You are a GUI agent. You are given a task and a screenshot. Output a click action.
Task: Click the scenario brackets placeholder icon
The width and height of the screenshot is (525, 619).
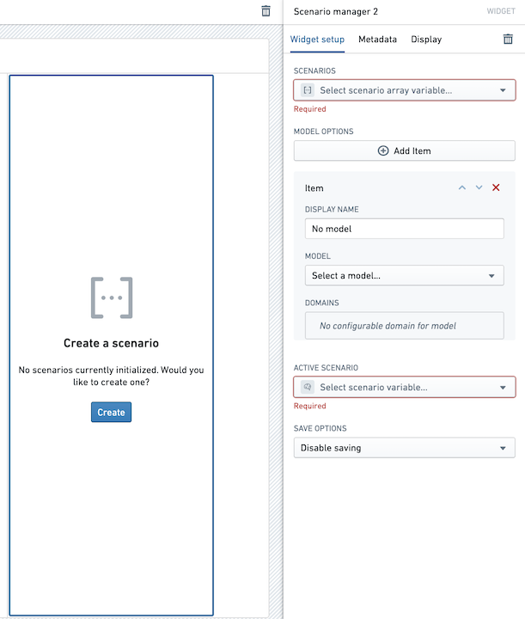point(112,297)
